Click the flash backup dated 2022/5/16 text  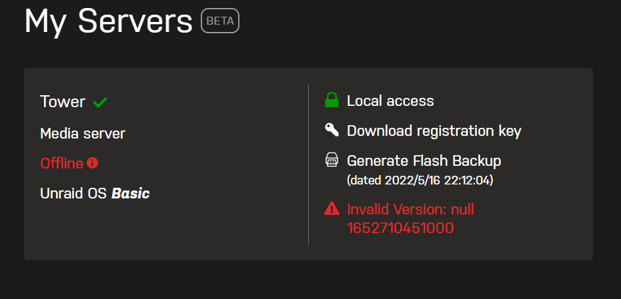point(420,180)
